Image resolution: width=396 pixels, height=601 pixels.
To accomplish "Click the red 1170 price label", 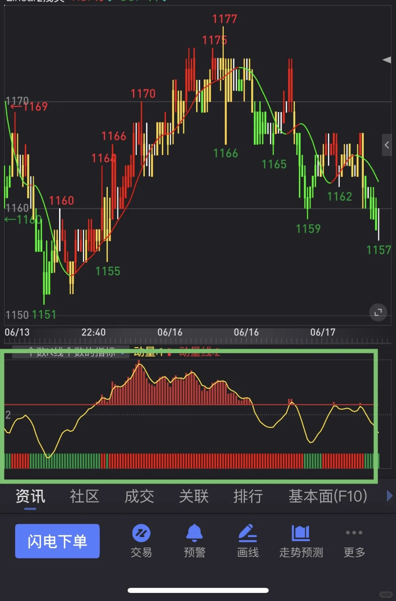I will (x=143, y=94).
